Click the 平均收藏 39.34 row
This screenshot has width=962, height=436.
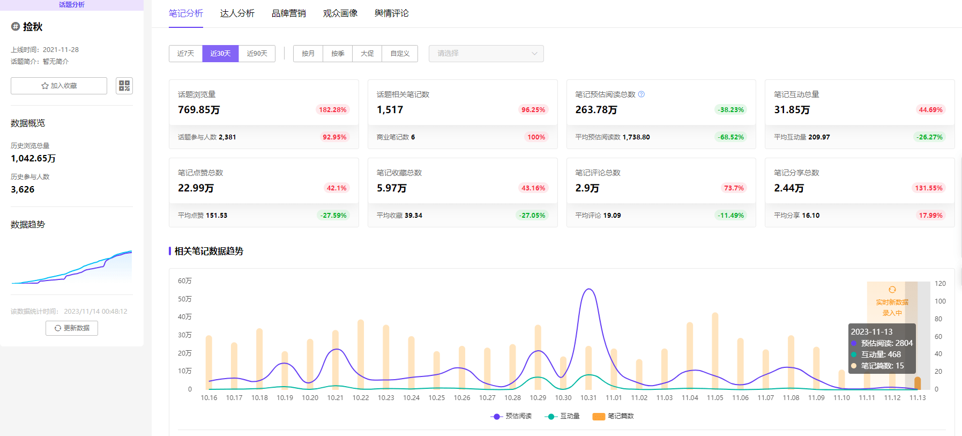pyautogui.click(x=399, y=216)
